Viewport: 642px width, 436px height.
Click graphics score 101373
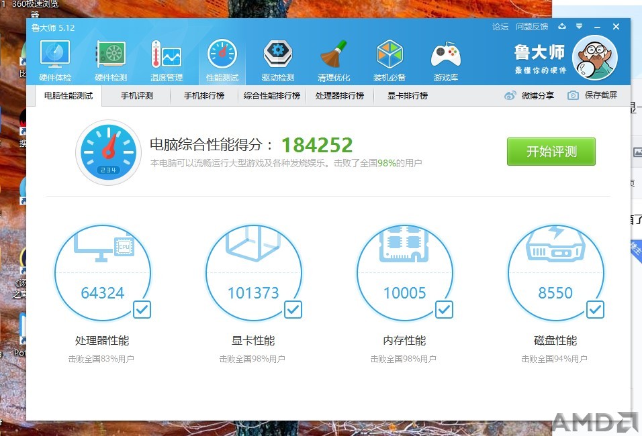[x=253, y=293]
